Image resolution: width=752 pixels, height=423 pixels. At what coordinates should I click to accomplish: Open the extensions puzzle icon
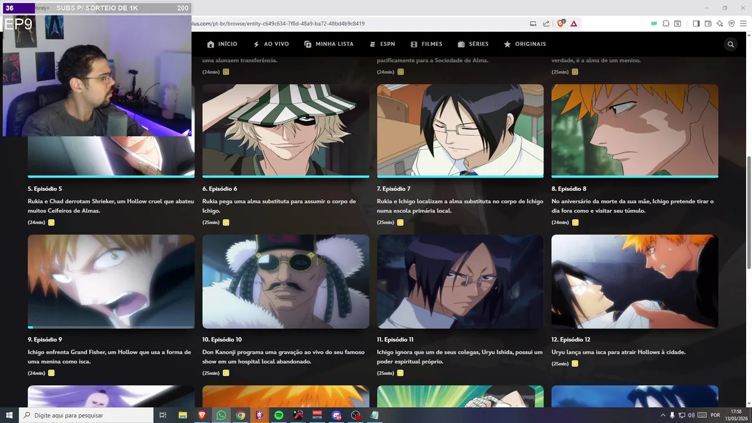coord(666,23)
